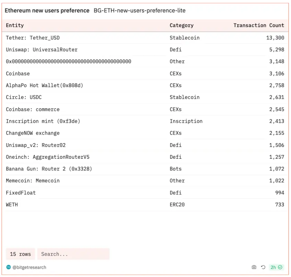Image resolution: width=291 pixels, height=277 pixels.
Task: Focus the Search input field
Action: click(x=73, y=254)
